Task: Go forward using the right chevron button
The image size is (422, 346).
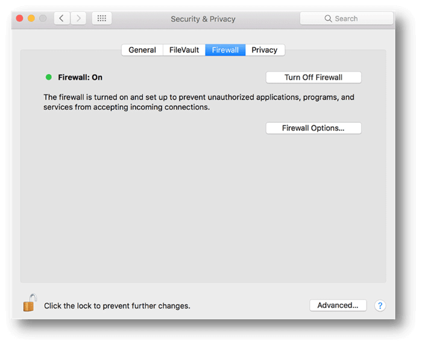Action: tap(78, 18)
